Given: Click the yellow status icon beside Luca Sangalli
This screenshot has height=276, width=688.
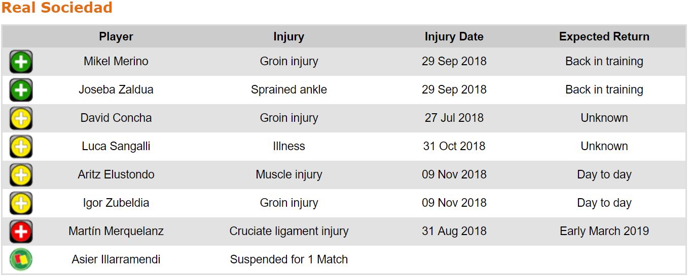Looking at the screenshot, I should pos(21,147).
